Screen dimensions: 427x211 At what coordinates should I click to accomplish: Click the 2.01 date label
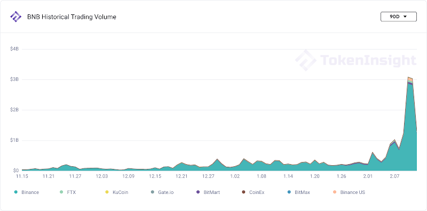point(368,176)
